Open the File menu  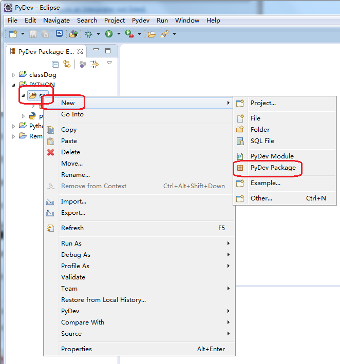(12, 21)
